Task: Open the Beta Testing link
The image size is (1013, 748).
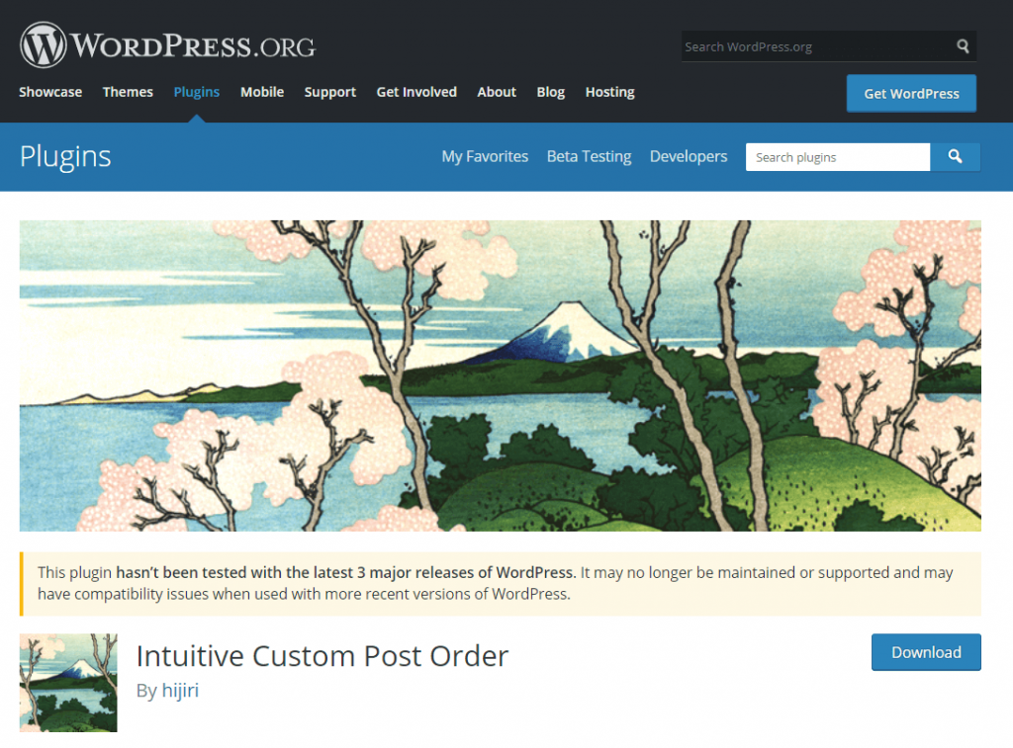Action: pos(590,157)
